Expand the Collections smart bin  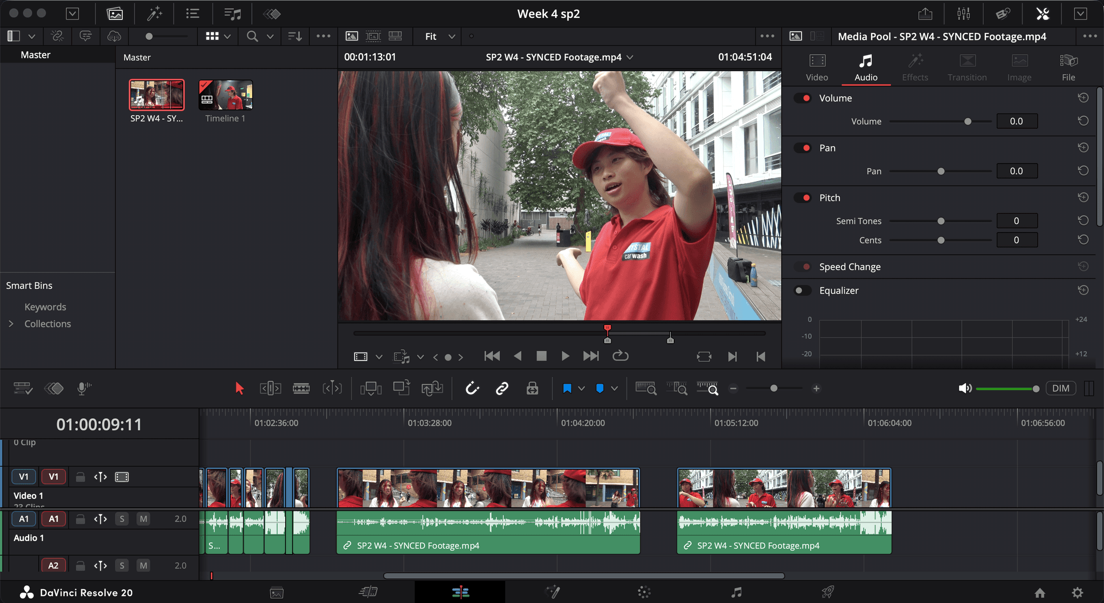(11, 324)
